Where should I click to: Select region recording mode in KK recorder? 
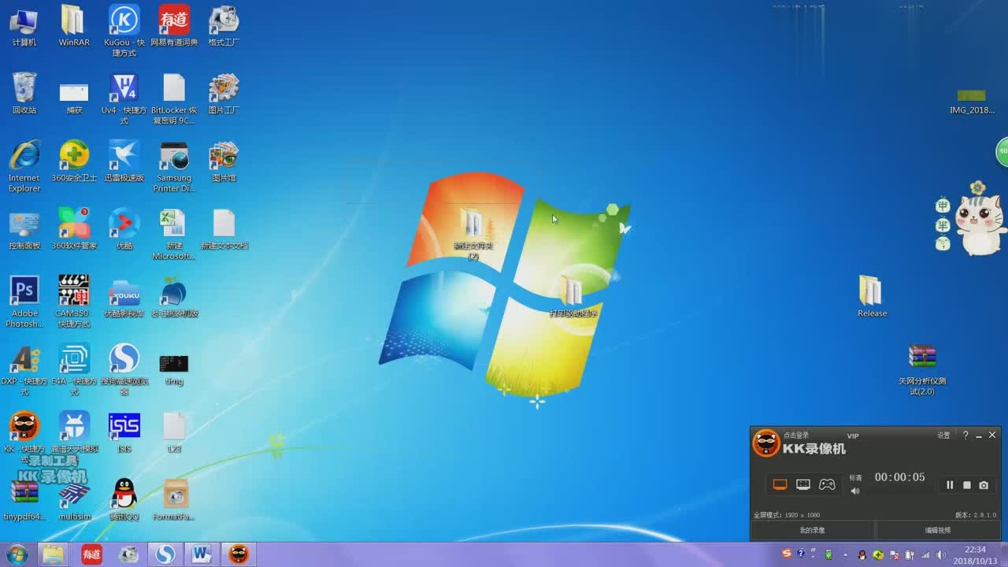click(x=803, y=485)
